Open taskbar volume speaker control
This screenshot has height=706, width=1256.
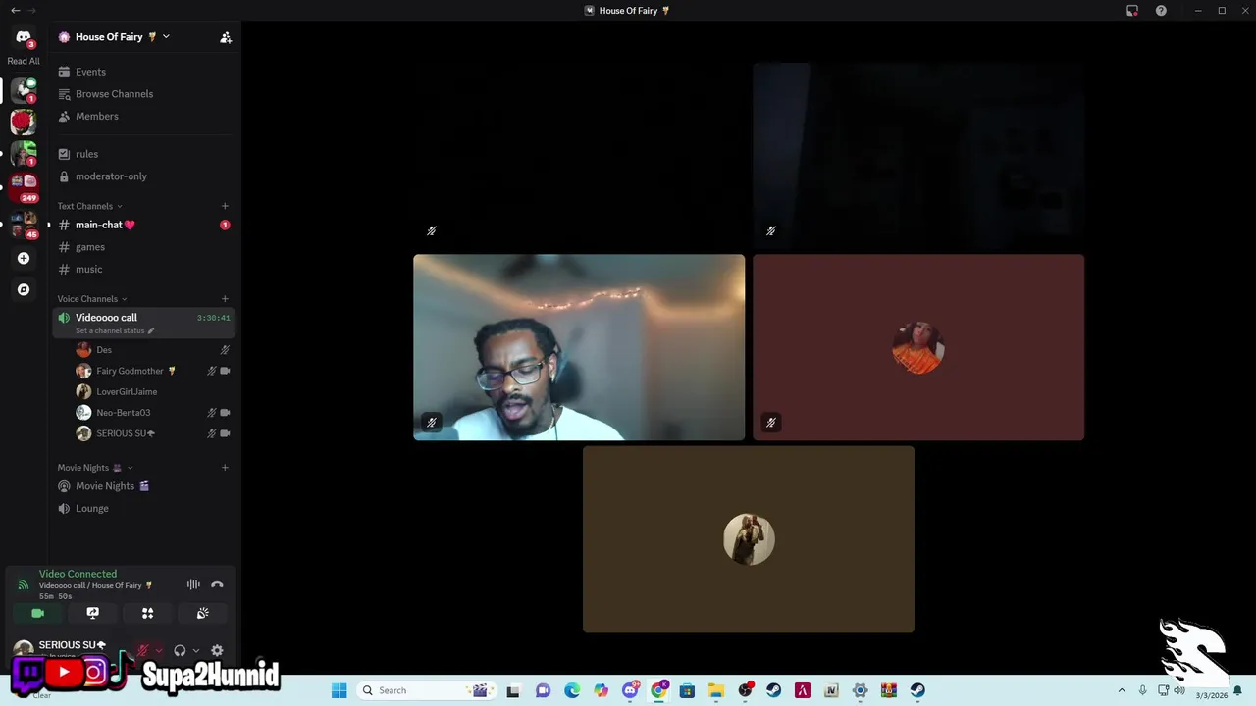coord(1179,690)
